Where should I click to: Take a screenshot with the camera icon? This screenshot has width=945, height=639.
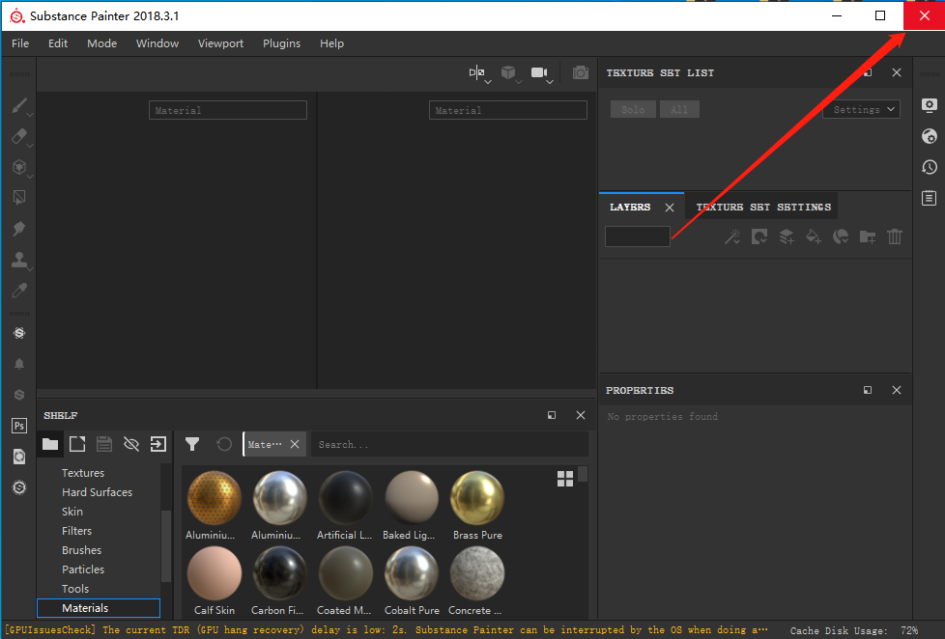coord(581,72)
